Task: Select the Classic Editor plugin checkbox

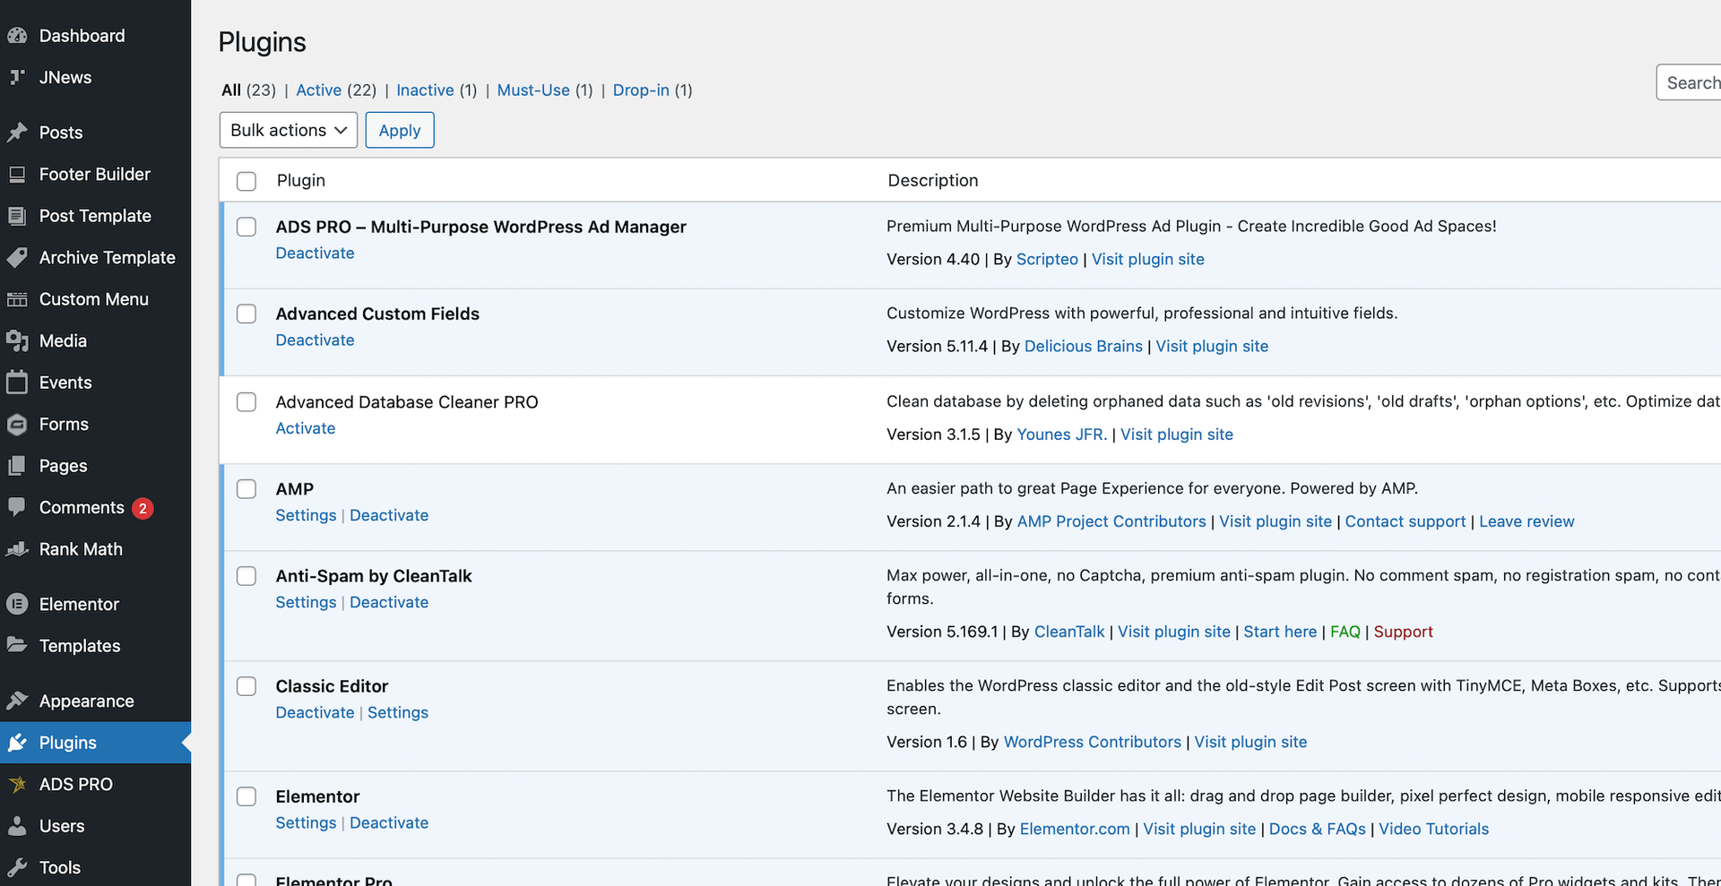Action: click(246, 687)
